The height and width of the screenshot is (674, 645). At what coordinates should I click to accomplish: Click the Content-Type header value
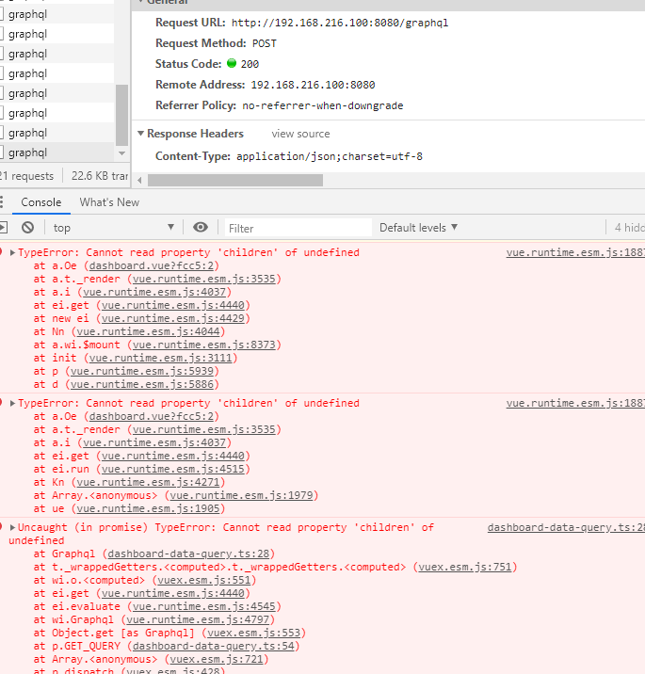point(330,156)
